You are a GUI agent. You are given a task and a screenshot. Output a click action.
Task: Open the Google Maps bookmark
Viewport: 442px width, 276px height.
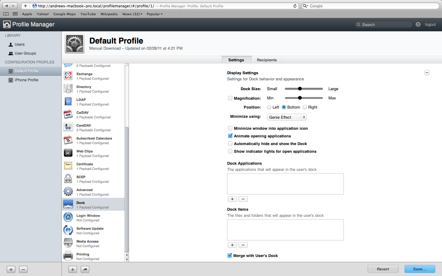click(64, 14)
